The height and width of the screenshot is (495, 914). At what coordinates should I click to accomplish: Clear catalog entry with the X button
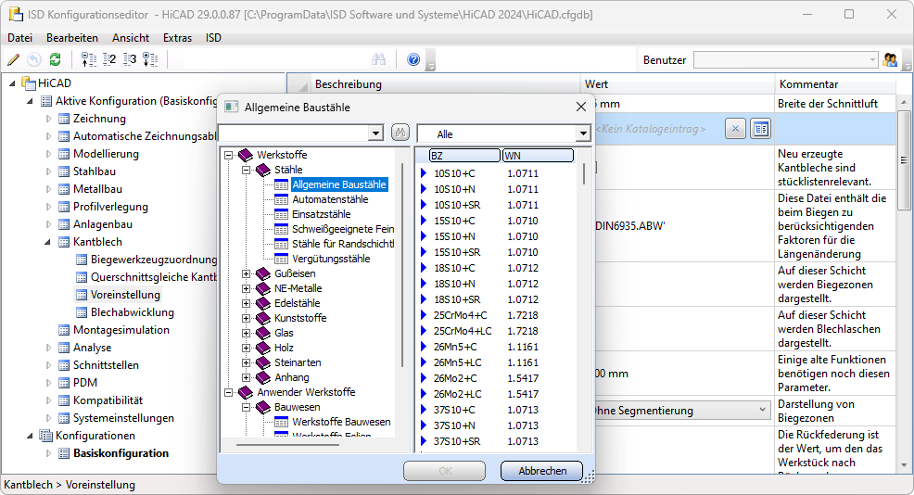[x=735, y=129]
